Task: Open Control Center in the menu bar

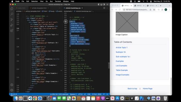Action: click(x=151, y=1)
